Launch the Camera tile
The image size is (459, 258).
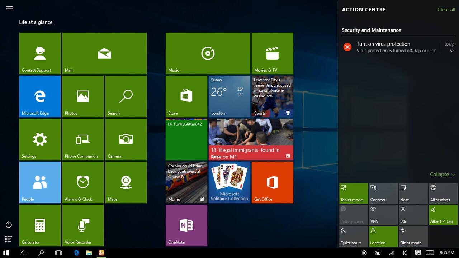[126, 139]
